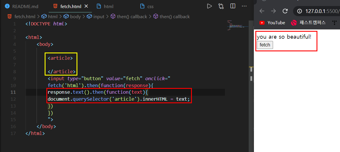Click the bookmark icon after 패스트캠퍼스
340x152 pixels.
coord(334,23)
